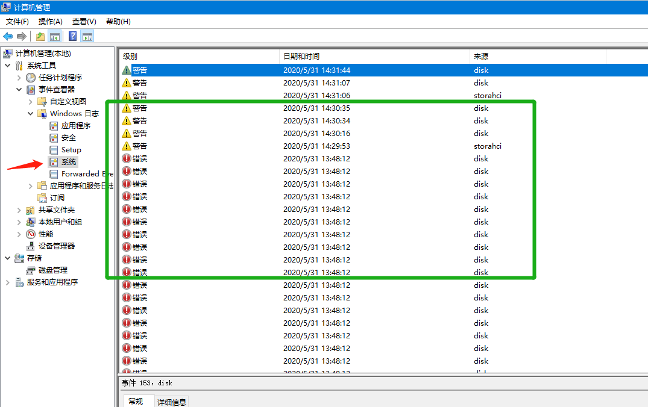Open the 操作(A) menu
This screenshot has height=407, width=648.
[51, 22]
